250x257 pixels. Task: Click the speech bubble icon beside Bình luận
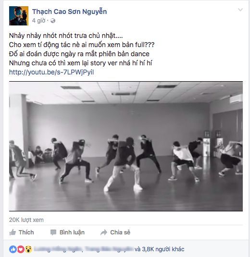point(53,233)
